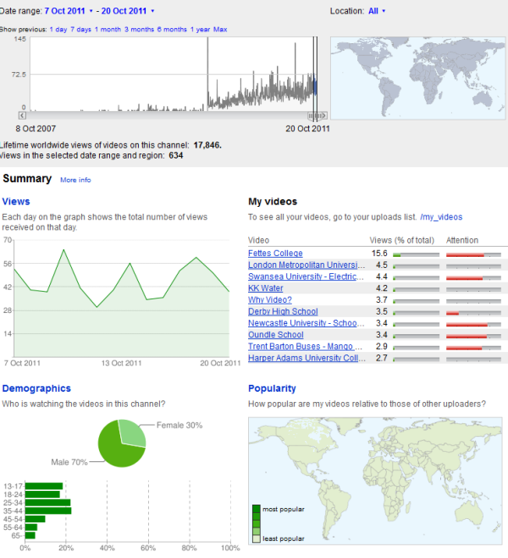Open the London Metropolitan University video
Screen dimensions: 508x558
click(x=306, y=265)
